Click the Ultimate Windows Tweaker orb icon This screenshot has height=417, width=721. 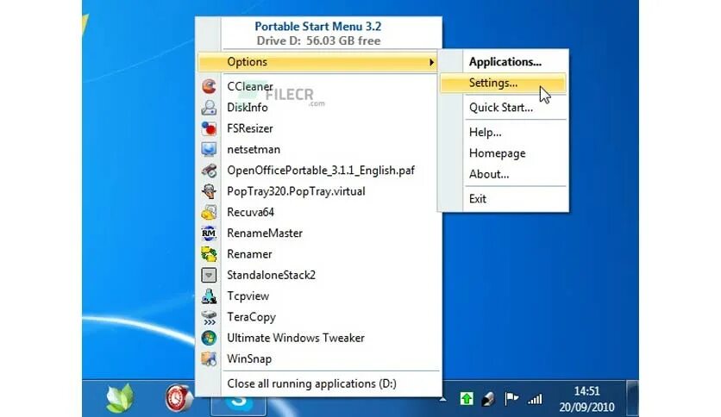tap(209, 338)
